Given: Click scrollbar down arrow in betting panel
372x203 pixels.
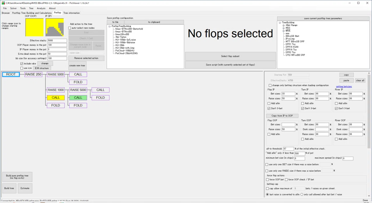Looking at the screenshot, I should point(369,196).
